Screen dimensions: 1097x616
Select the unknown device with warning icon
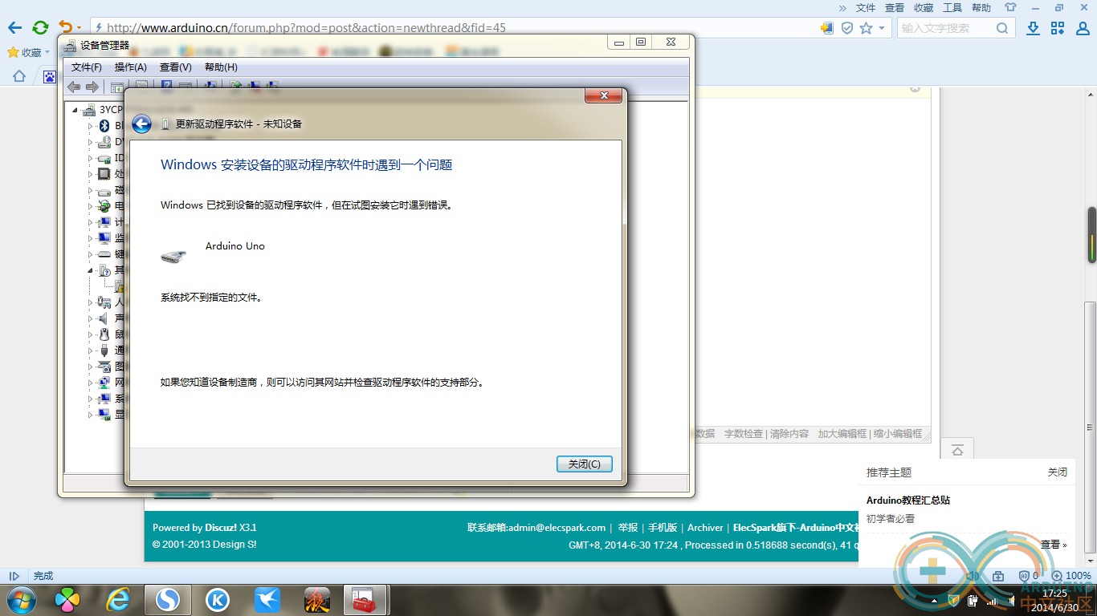[x=119, y=286]
